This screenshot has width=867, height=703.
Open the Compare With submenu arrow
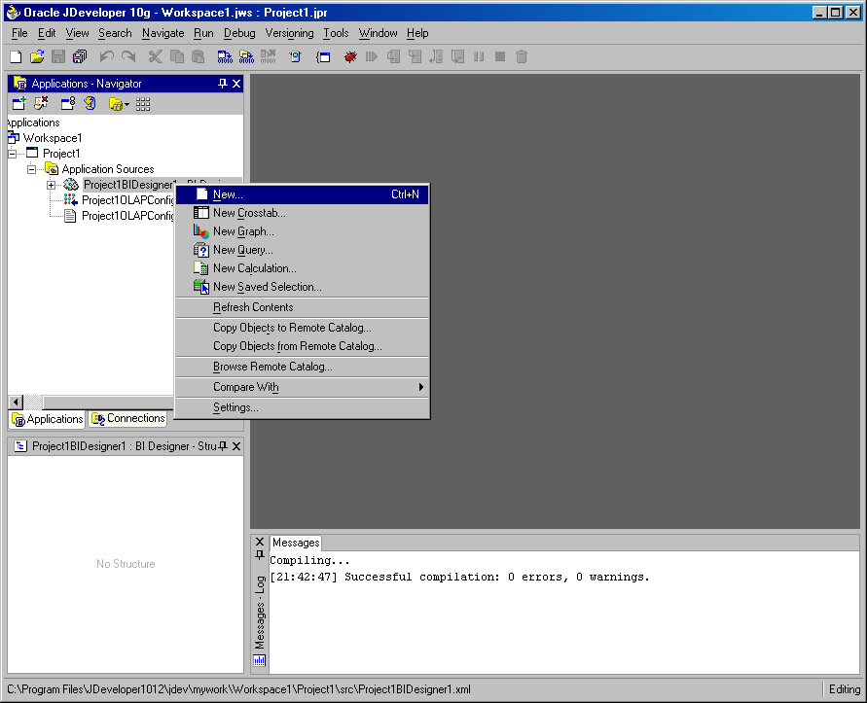420,387
